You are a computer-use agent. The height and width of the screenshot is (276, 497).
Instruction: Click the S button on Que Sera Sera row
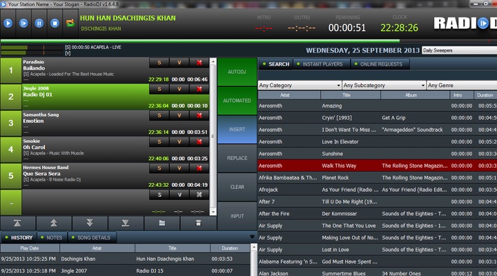tap(159, 168)
